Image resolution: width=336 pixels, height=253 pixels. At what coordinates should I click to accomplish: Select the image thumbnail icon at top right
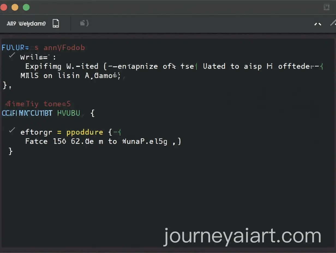(x=326, y=7)
